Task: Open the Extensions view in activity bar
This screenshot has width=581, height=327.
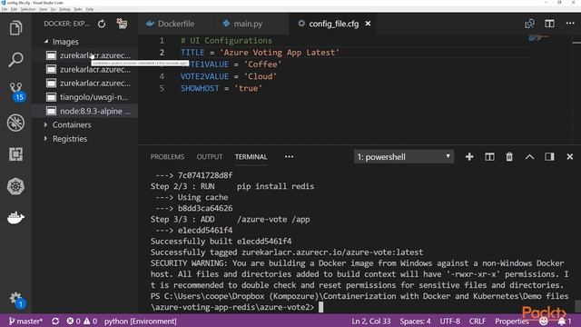Action: point(15,154)
